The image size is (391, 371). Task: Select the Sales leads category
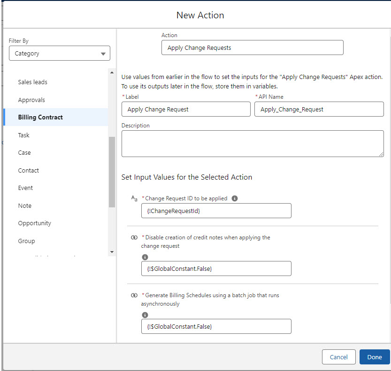point(33,82)
